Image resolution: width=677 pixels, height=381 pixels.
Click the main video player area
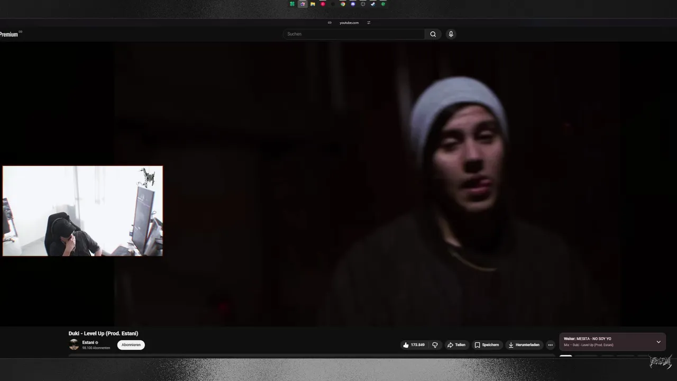pyautogui.click(x=366, y=184)
